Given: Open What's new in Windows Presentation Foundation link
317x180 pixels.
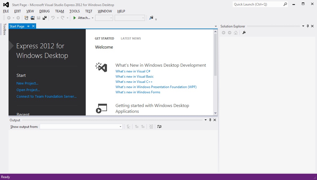Looking at the screenshot, I should (156, 87).
